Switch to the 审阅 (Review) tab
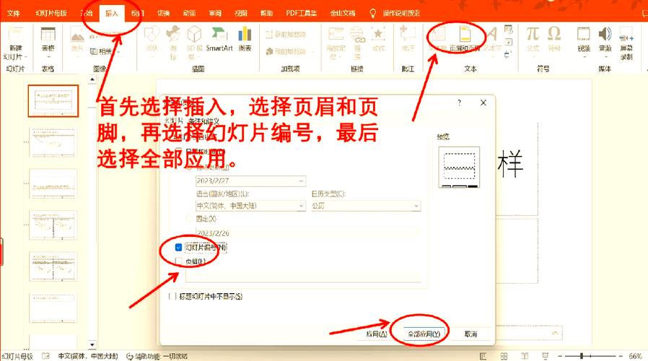The height and width of the screenshot is (361, 648). tap(215, 13)
